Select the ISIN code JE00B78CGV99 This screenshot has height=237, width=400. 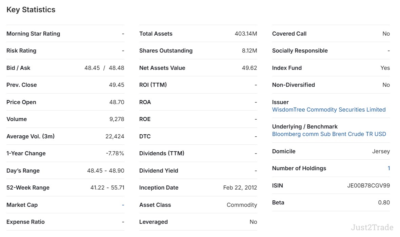pyautogui.click(x=368, y=185)
